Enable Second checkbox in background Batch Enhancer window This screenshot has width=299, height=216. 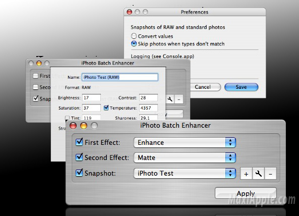coord(35,87)
